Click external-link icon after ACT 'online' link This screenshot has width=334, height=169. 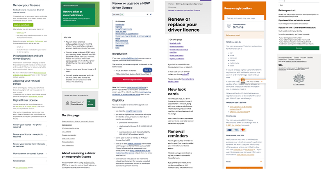click(188, 74)
